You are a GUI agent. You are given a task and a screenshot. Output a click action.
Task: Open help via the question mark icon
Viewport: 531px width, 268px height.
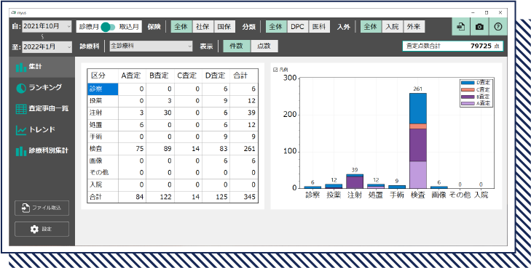[x=497, y=27]
